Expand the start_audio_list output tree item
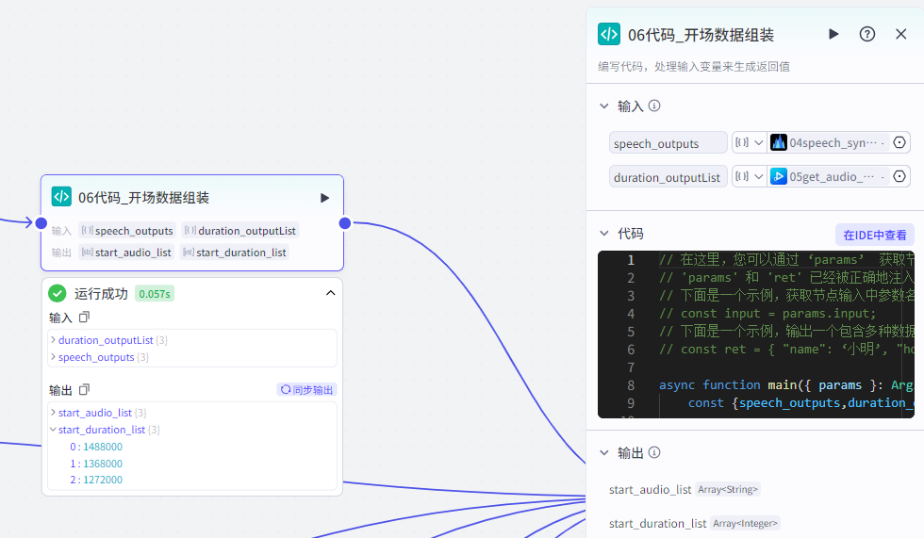Screen dimensions: 924x538 point(53,413)
